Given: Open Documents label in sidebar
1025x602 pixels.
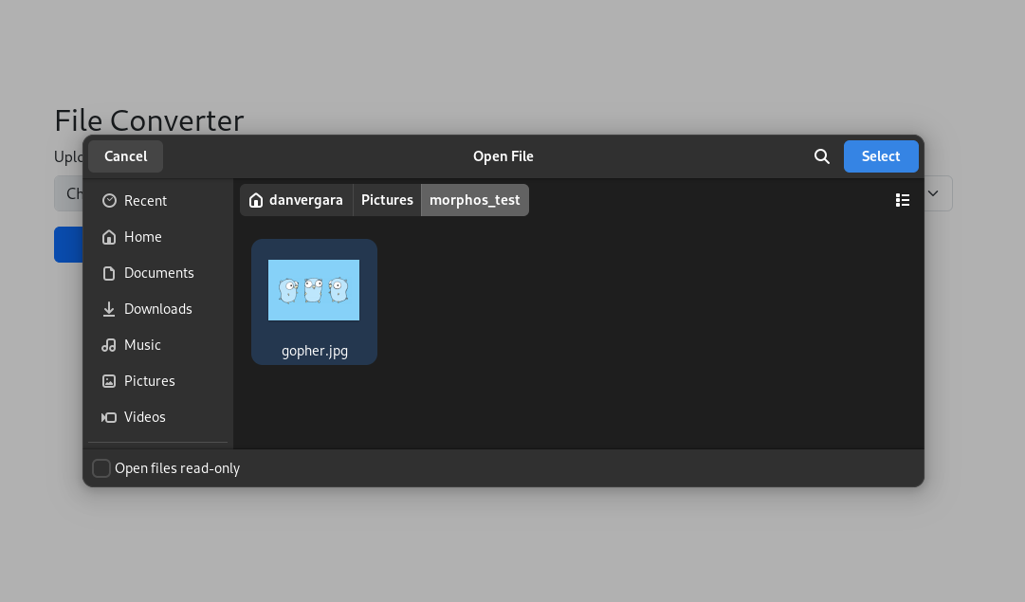Looking at the screenshot, I should 159,273.
